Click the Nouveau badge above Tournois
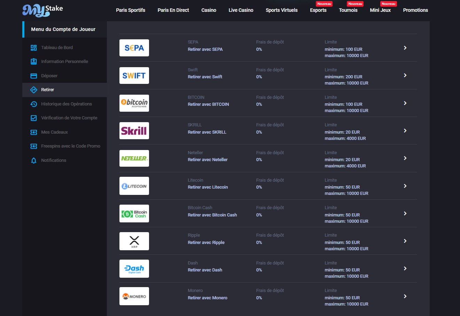Viewport: 460px width, 316px height. click(355, 4)
